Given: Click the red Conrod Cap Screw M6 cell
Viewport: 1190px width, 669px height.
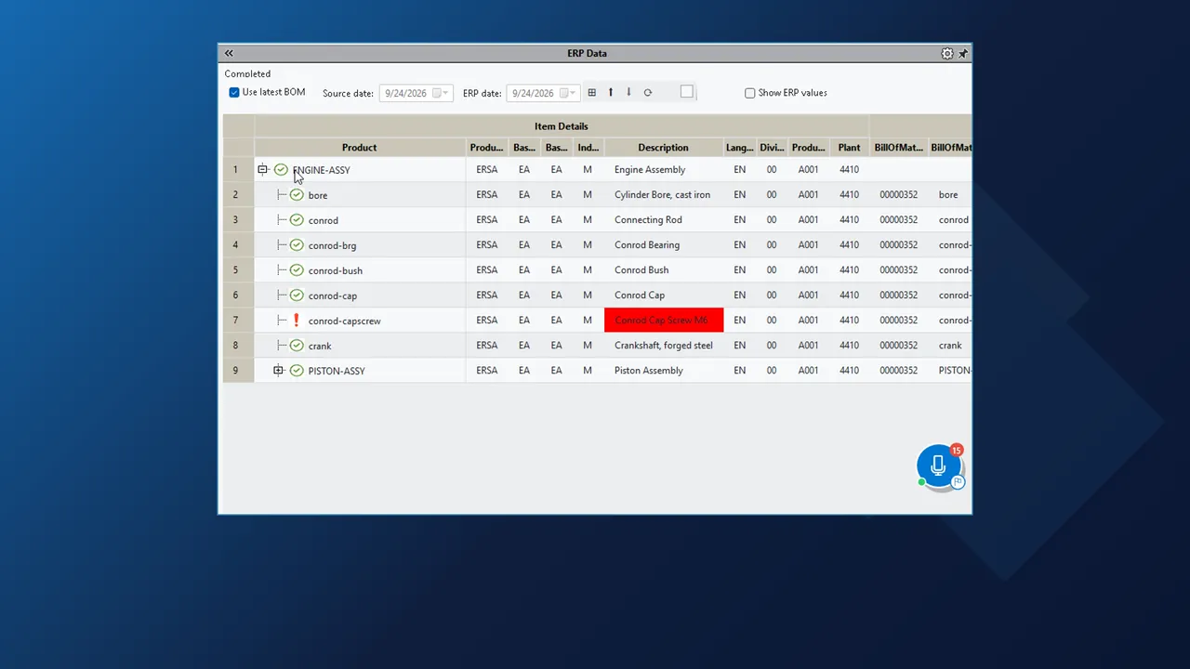Looking at the screenshot, I should click(x=664, y=321).
